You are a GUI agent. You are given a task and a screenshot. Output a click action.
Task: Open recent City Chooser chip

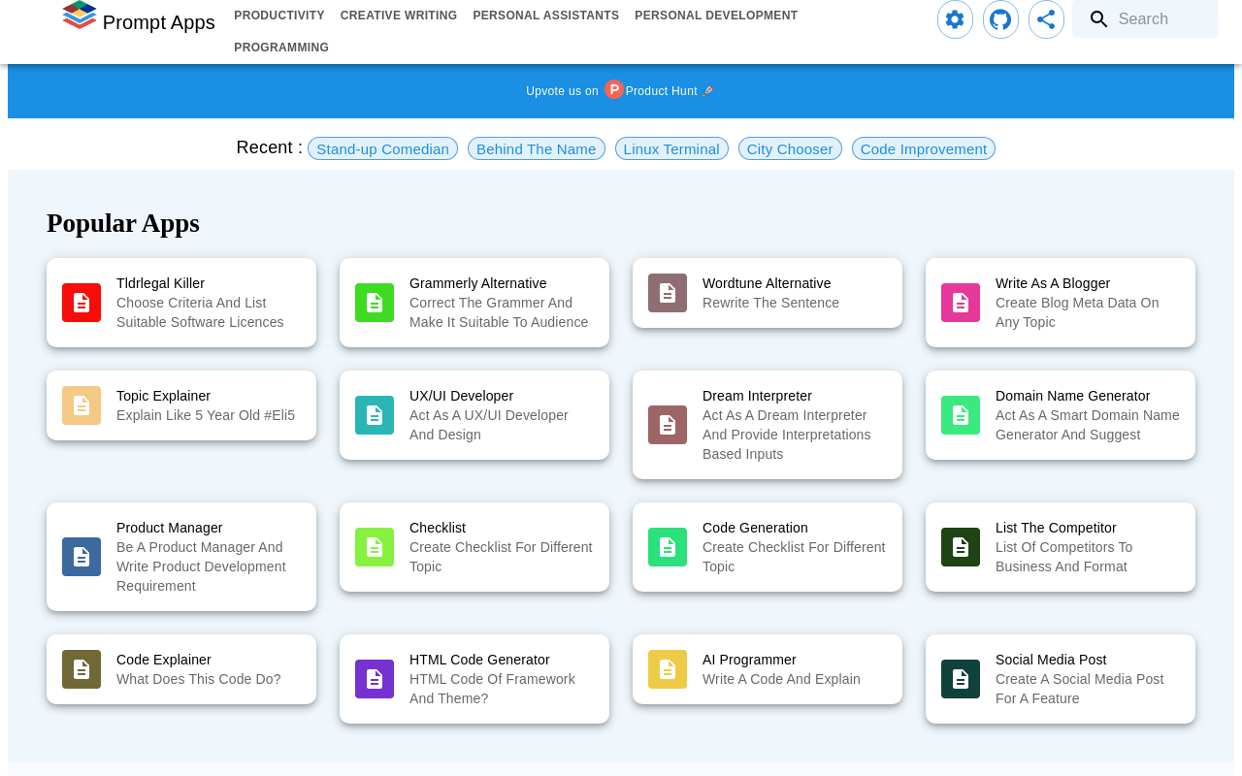(790, 148)
